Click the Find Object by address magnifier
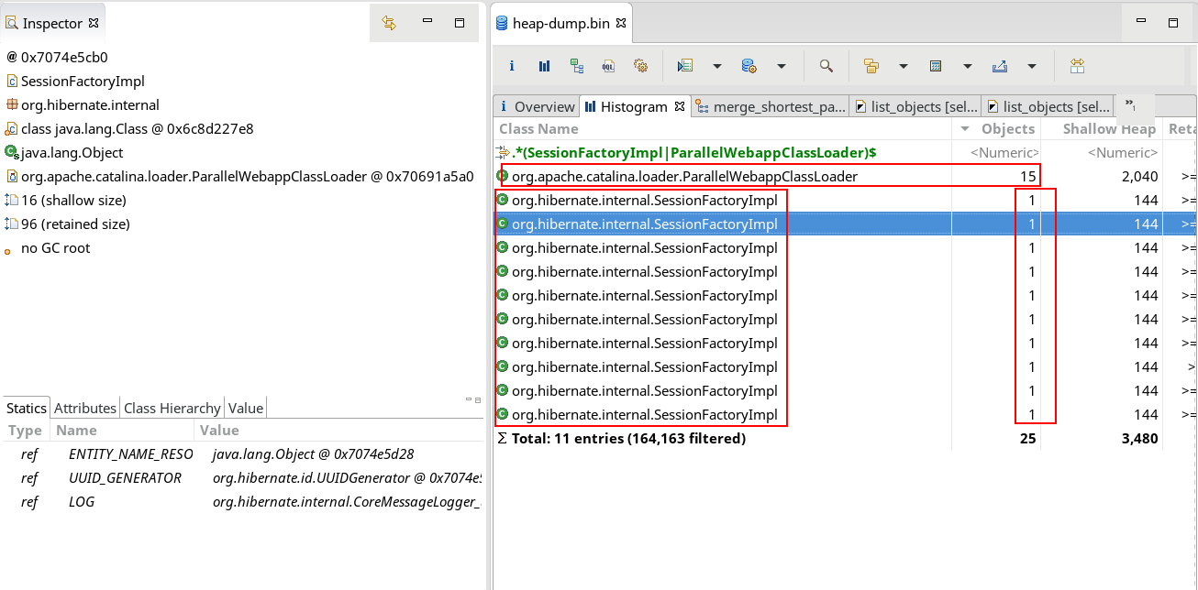 [826, 66]
